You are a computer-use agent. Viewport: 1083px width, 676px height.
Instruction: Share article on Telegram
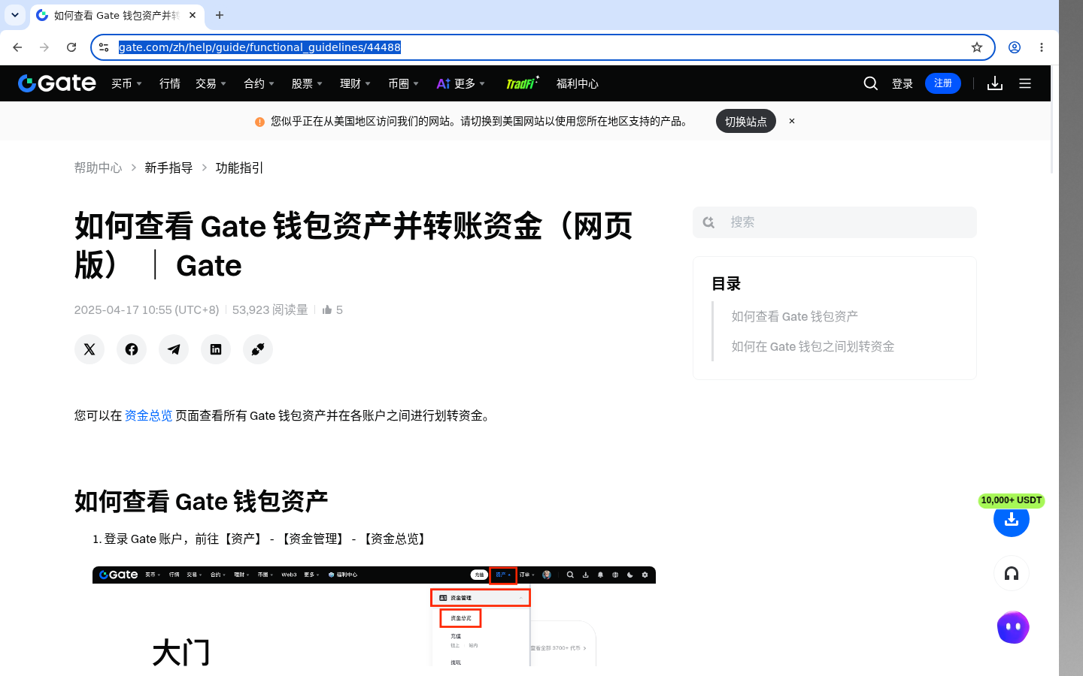(174, 349)
